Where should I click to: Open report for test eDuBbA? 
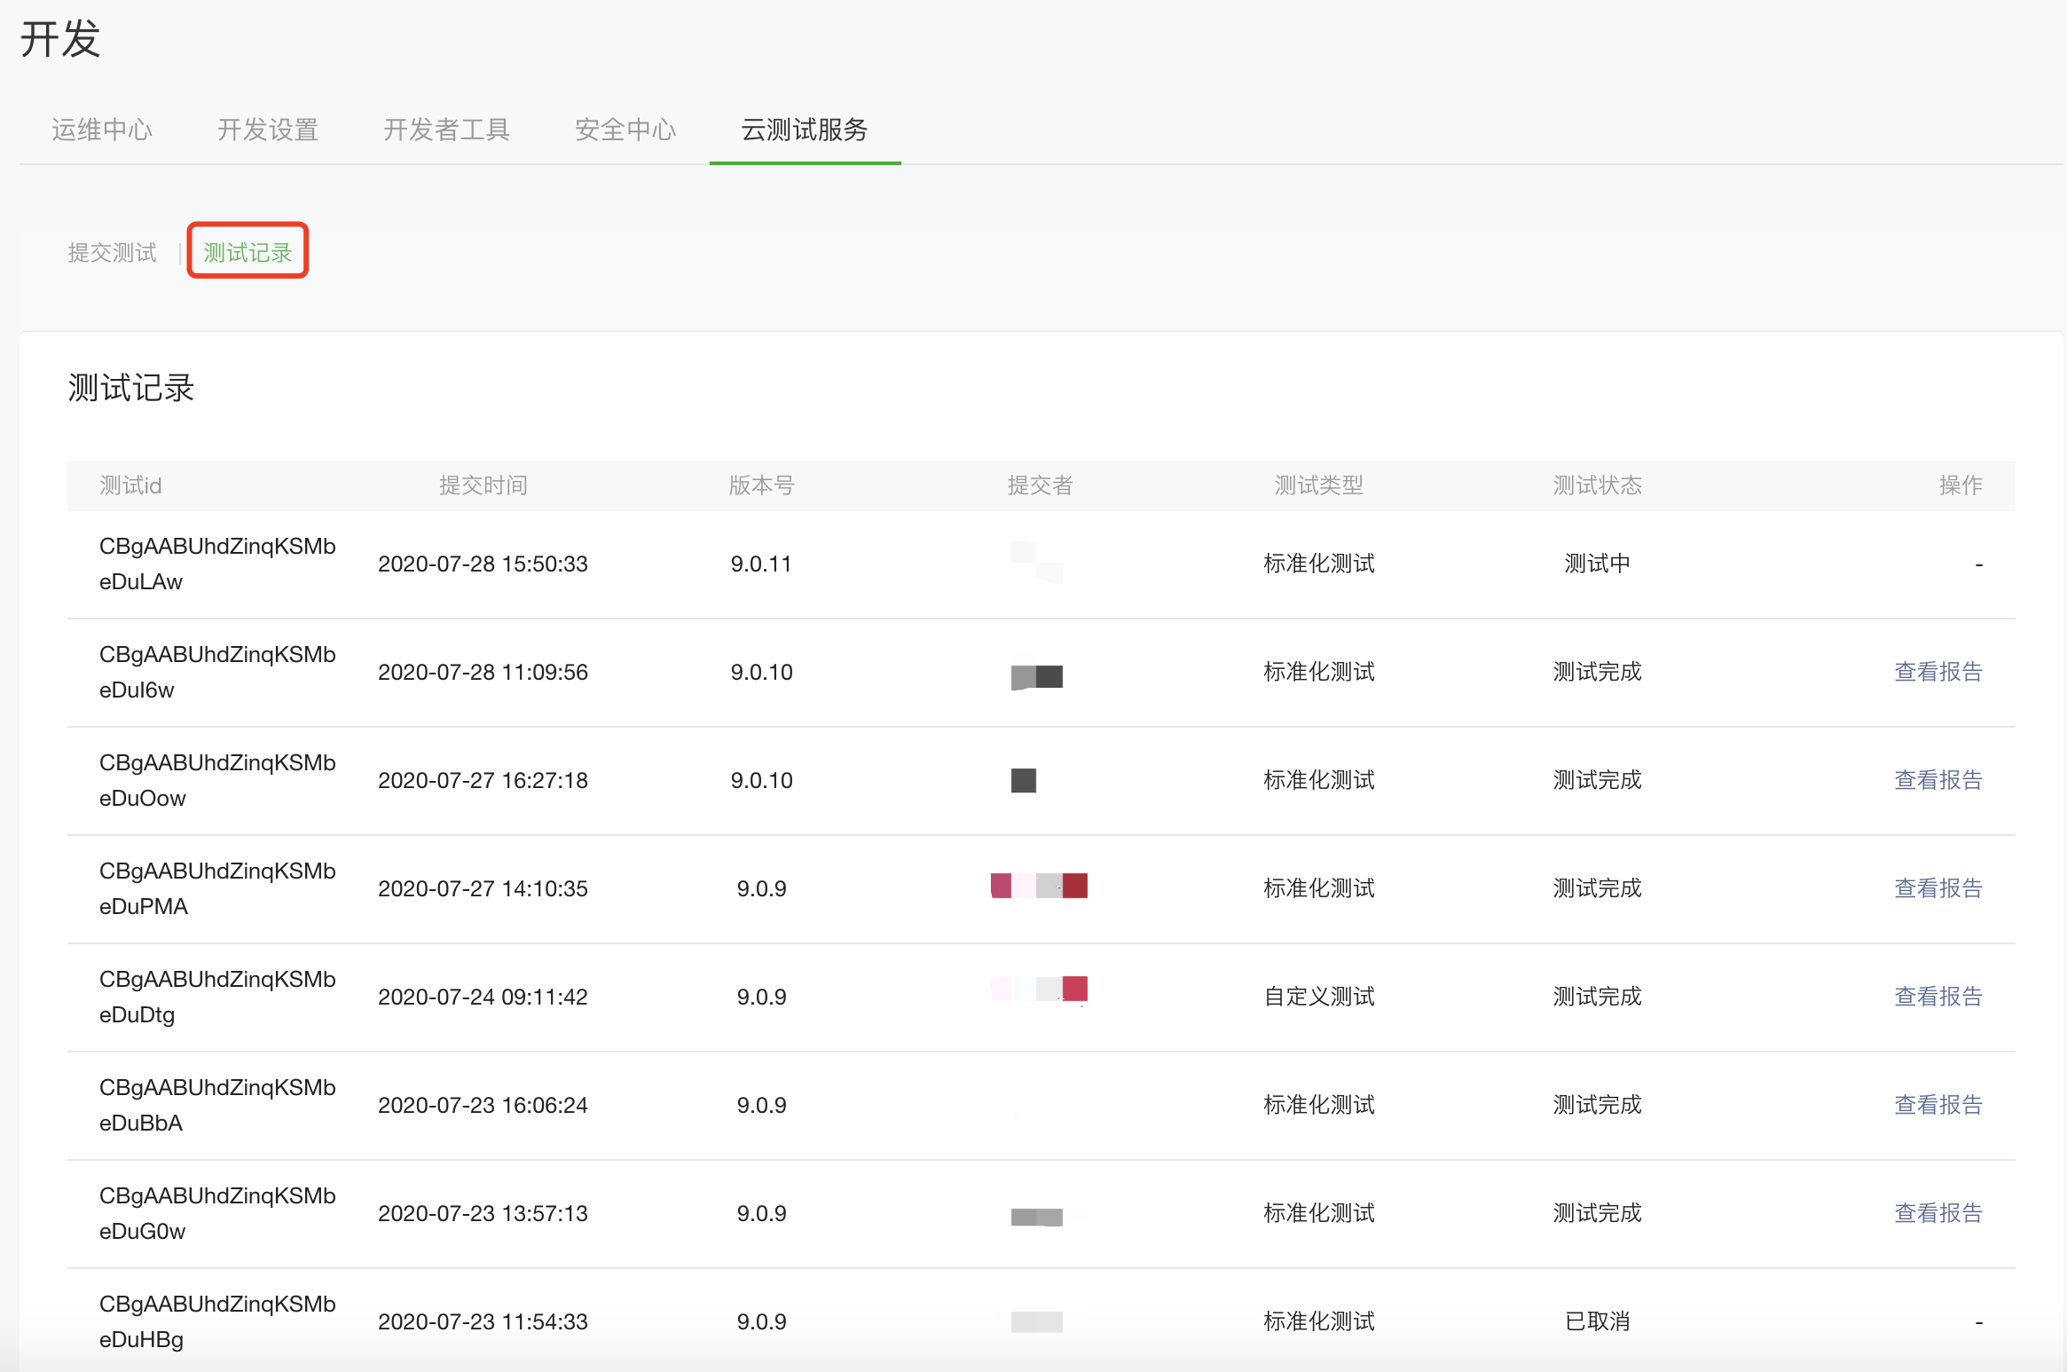pyautogui.click(x=1938, y=1105)
